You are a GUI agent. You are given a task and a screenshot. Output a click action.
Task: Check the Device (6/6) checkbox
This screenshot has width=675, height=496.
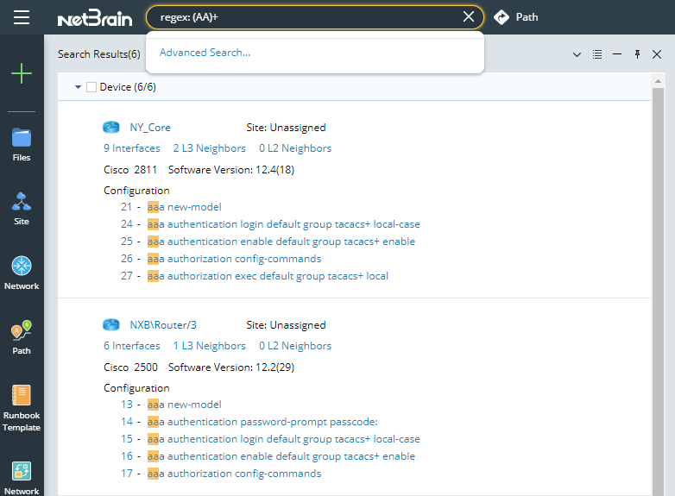point(91,87)
